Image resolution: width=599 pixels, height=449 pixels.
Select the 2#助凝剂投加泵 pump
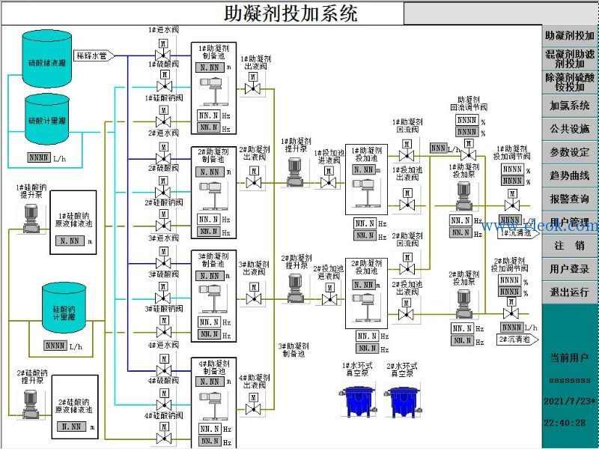coord(463,304)
